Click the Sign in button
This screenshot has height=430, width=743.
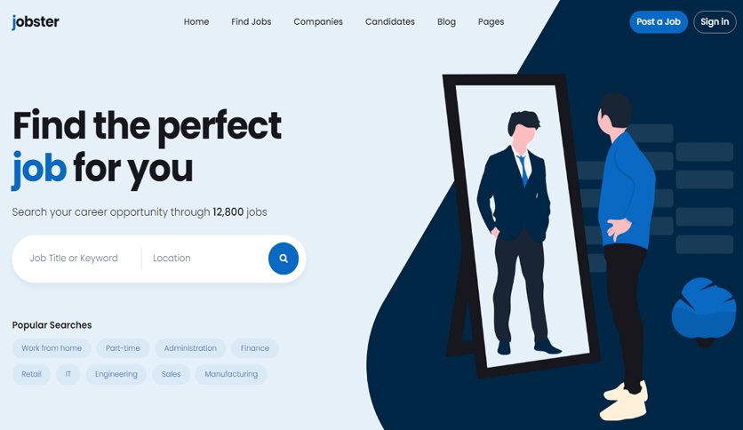coord(715,22)
